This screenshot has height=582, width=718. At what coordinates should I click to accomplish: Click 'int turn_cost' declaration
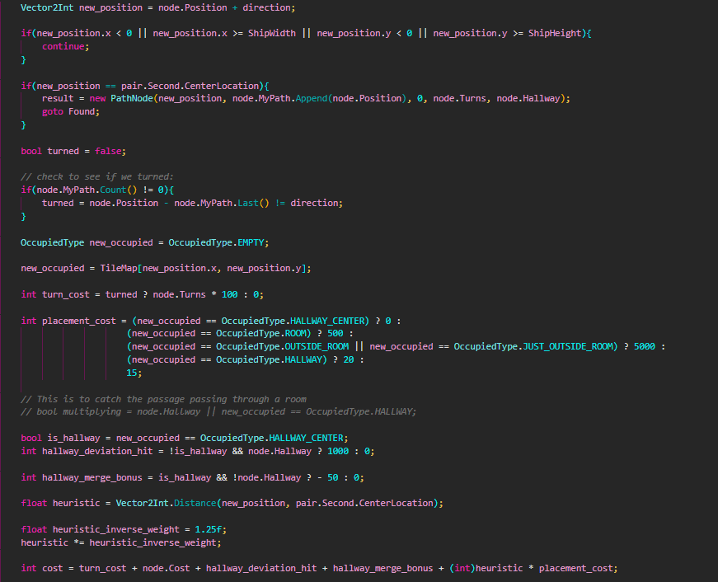[x=55, y=294]
